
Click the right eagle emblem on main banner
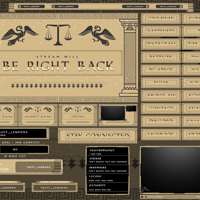[x=97, y=35]
